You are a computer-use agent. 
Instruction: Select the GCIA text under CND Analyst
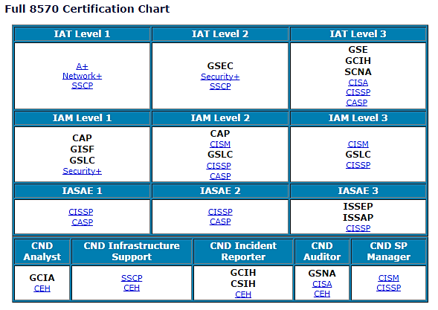click(x=42, y=278)
